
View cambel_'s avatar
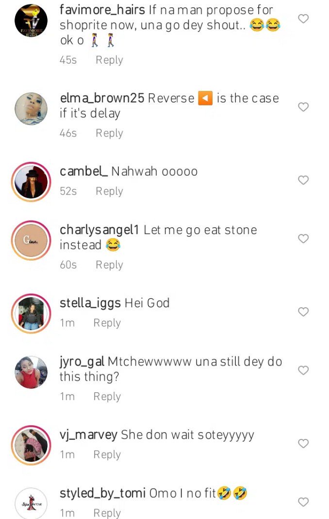[x=31, y=180]
